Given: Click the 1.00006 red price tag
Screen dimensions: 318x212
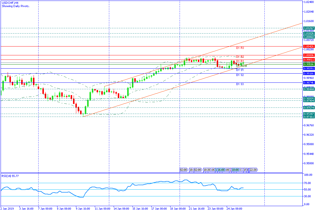Looking at the screenshot, I should click(309, 55).
